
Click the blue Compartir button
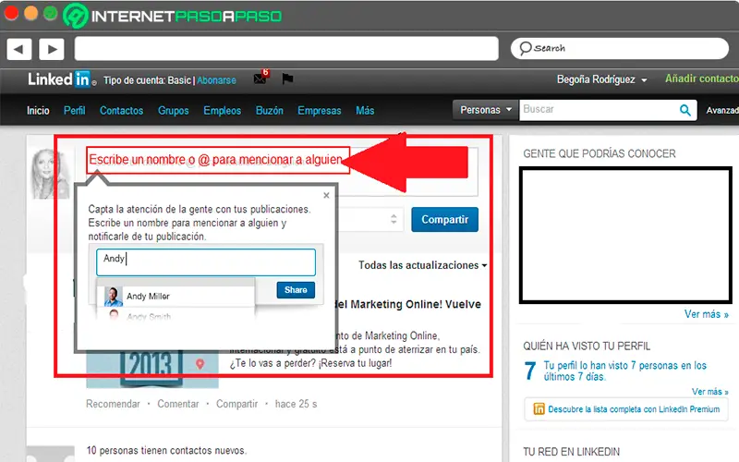[444, 219]
